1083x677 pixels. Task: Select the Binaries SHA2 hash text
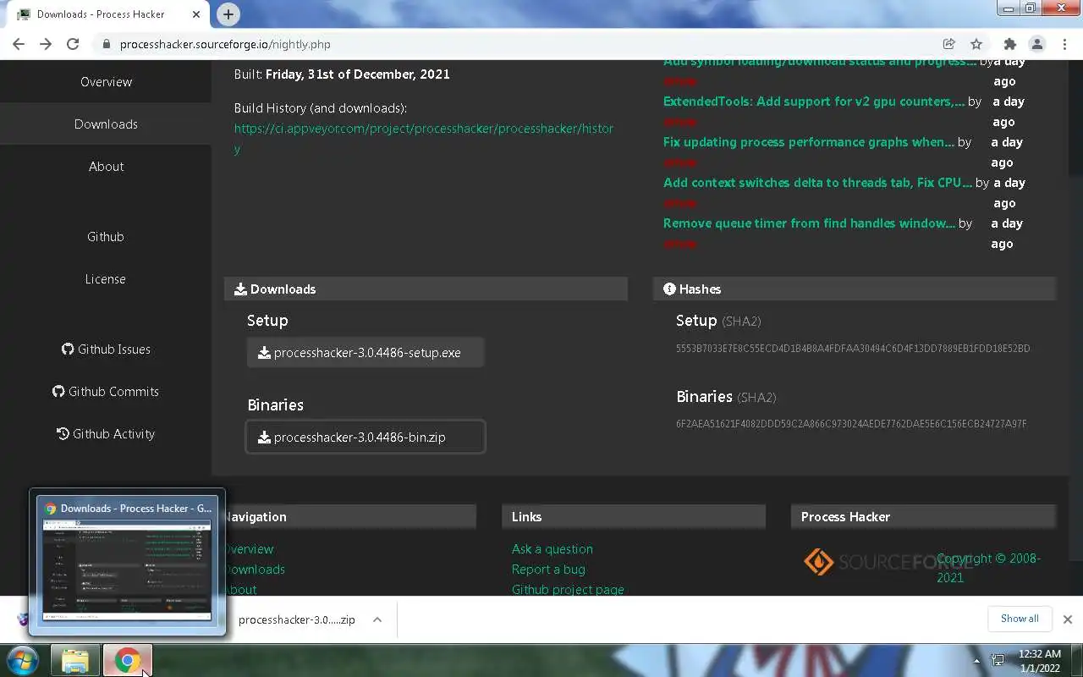click(x=851, y=424)
